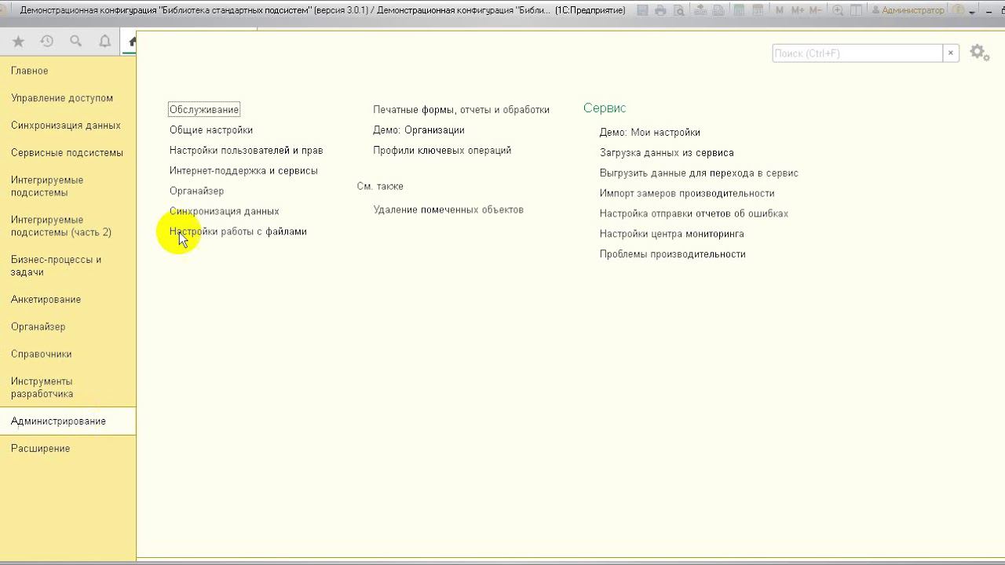1005x565 pixels.
Task: Click the M- memory subtract button
Action: tap(816, 10)
